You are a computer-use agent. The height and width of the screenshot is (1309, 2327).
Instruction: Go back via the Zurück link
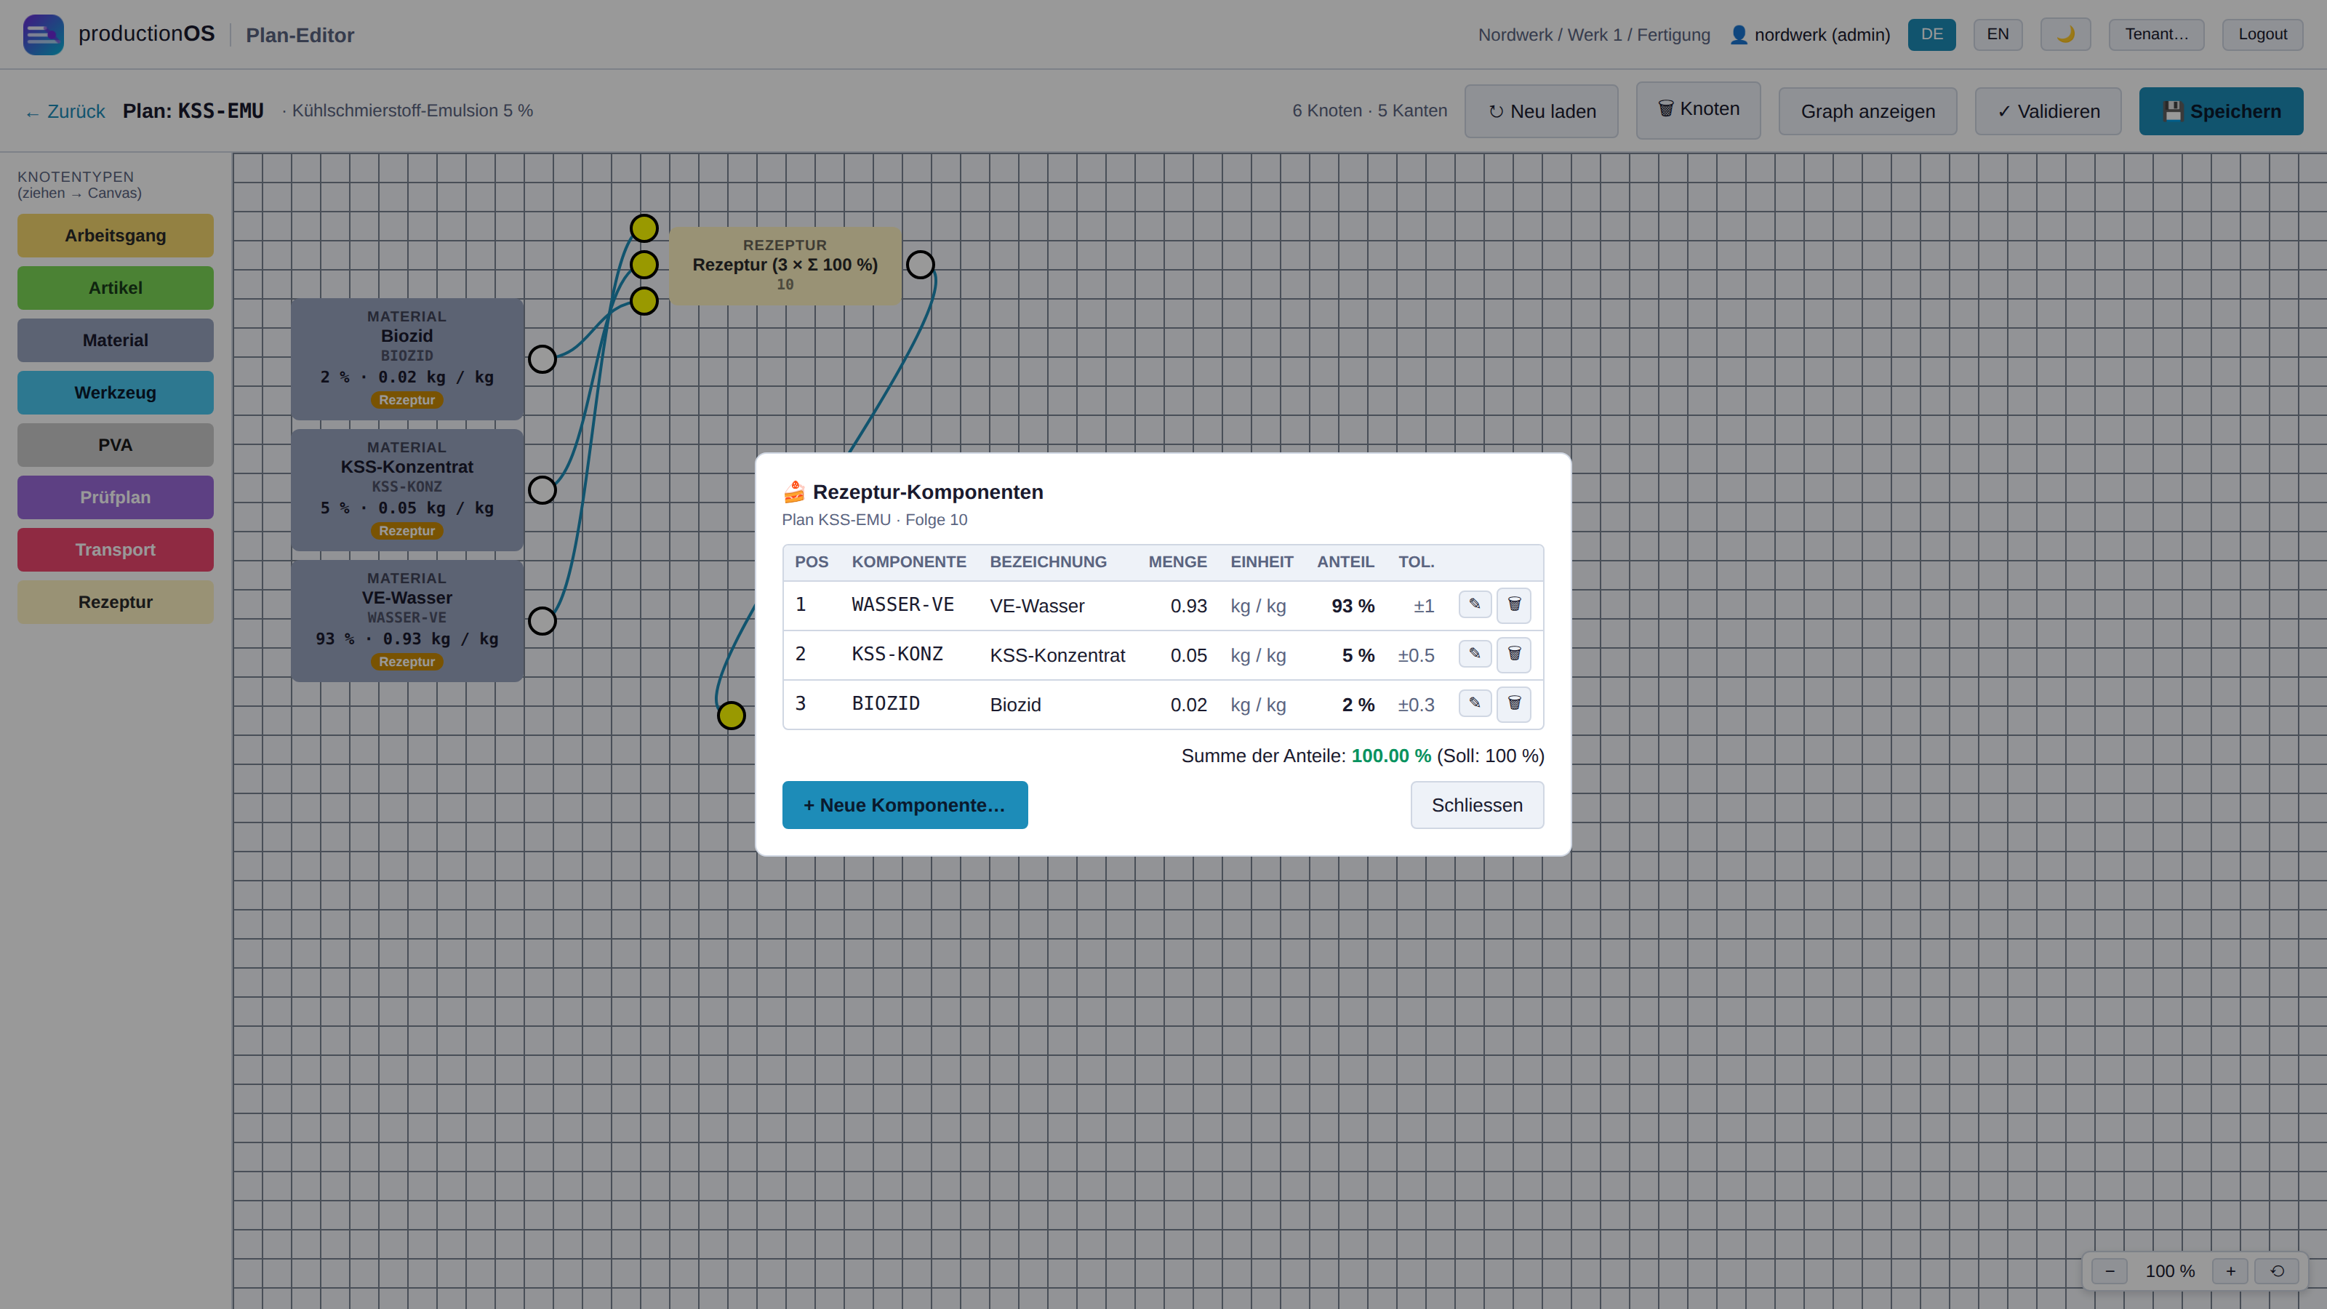coord(65,111)
